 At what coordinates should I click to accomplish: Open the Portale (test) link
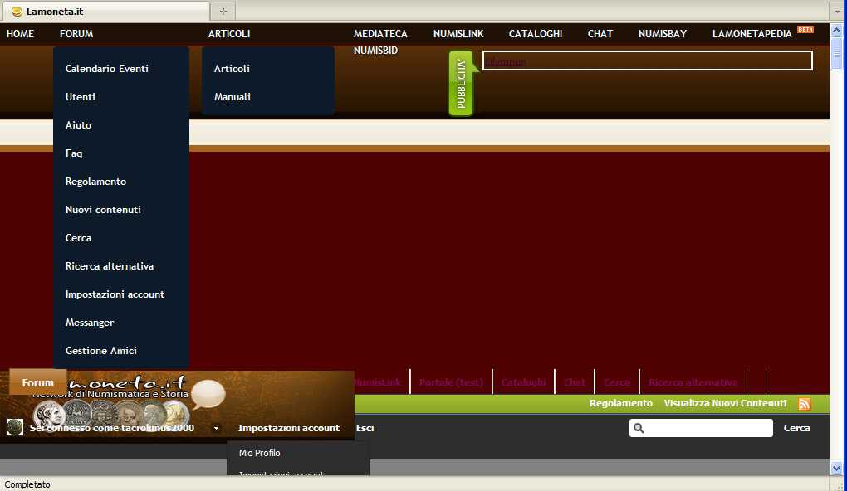[x=451, y=382]
